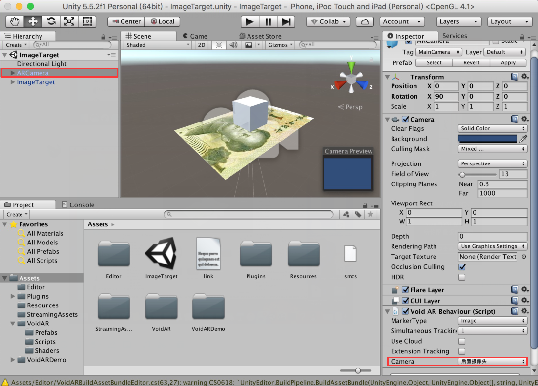This screenshot has width=538, height=386.
Task: Switch to the Console tab
Action: tap(78, 205)
